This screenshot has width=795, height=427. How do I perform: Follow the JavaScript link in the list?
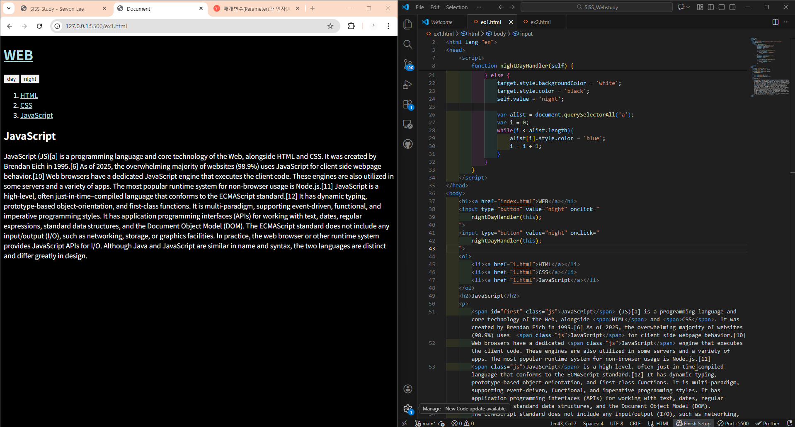tap(36, 115)
